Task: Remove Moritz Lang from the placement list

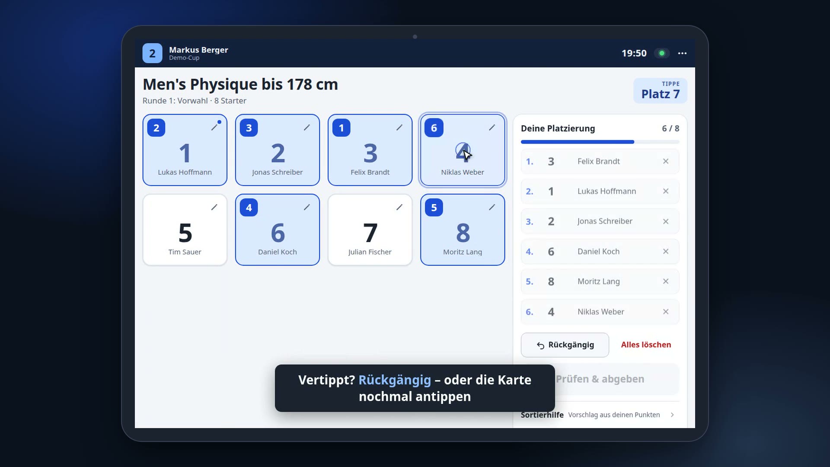Action: click(666, 281)
